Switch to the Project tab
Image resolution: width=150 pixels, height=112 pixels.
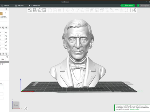(19, 6)
